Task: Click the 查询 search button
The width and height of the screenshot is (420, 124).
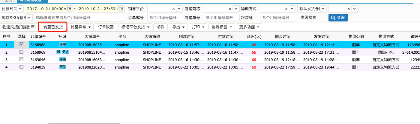Action: coord(338,18)
